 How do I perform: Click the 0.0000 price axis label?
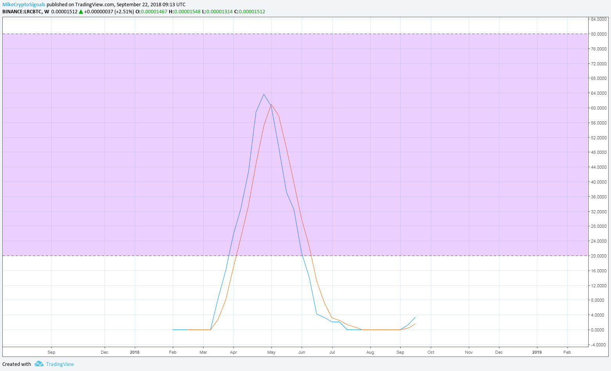(598, 330)
